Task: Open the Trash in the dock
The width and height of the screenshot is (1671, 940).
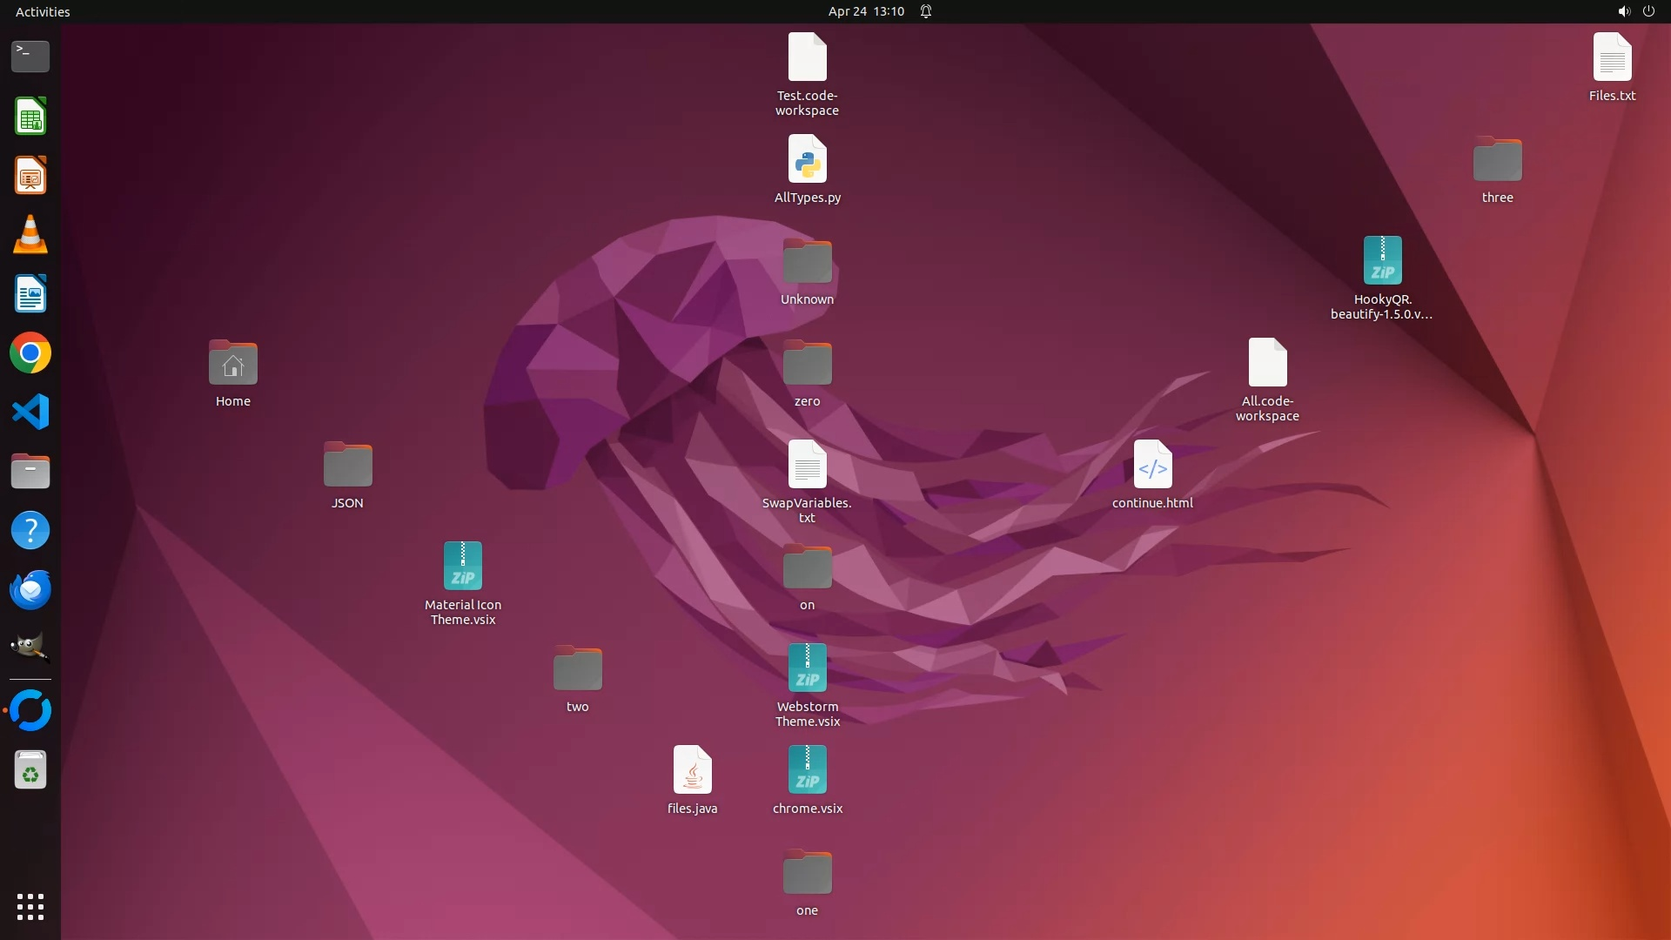Action: [30, 770]
